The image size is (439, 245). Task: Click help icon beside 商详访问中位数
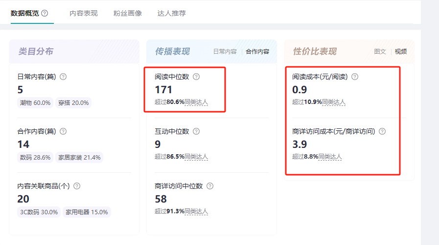coord(210,186)
